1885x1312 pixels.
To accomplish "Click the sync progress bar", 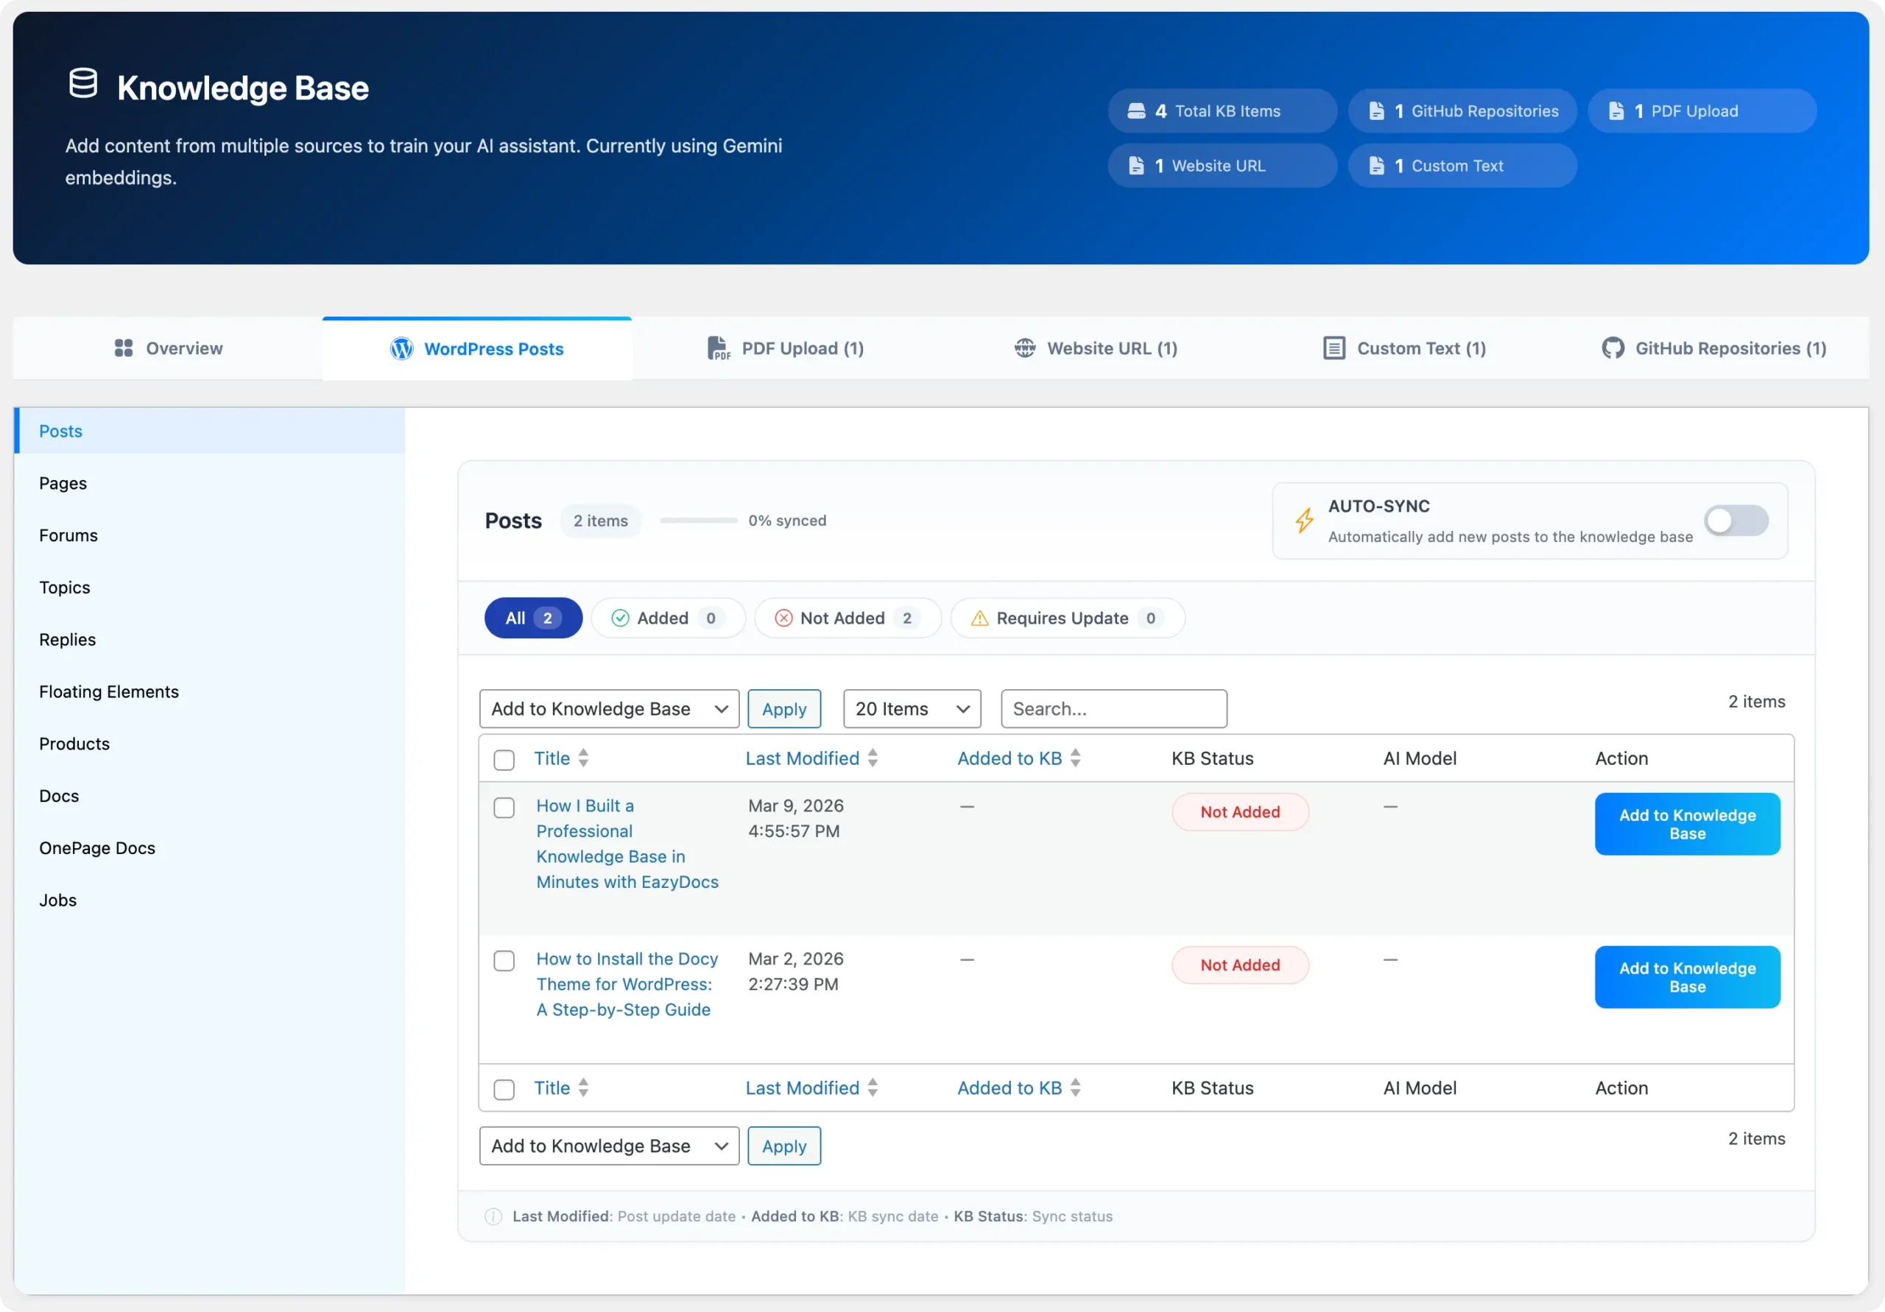I will point(699,521).
